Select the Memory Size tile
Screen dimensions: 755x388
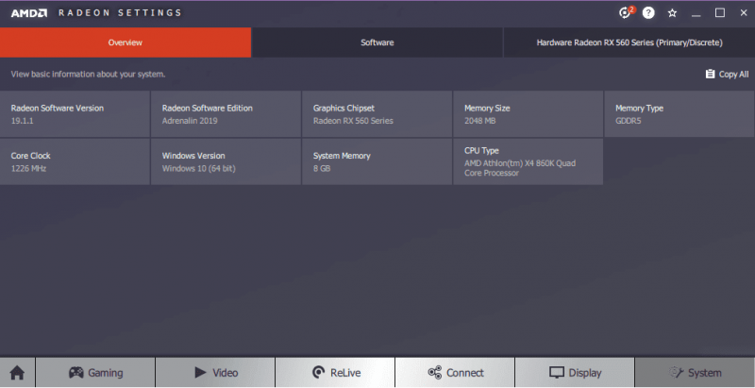coord(528,114)
